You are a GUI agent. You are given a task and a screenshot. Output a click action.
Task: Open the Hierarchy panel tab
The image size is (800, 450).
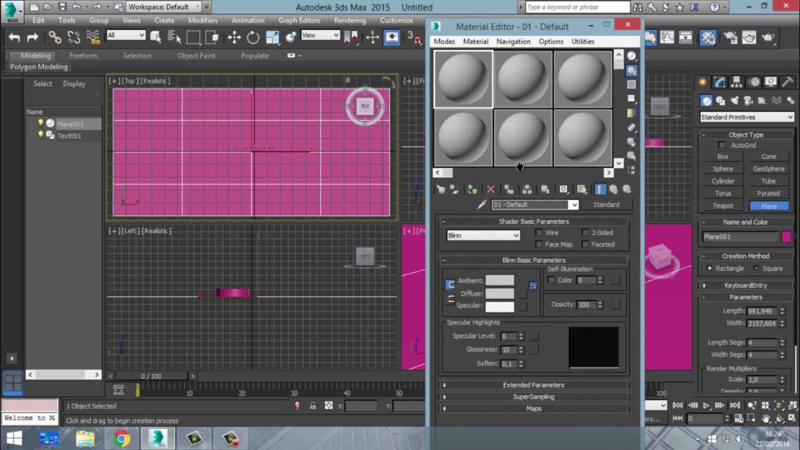click(737, 82)
